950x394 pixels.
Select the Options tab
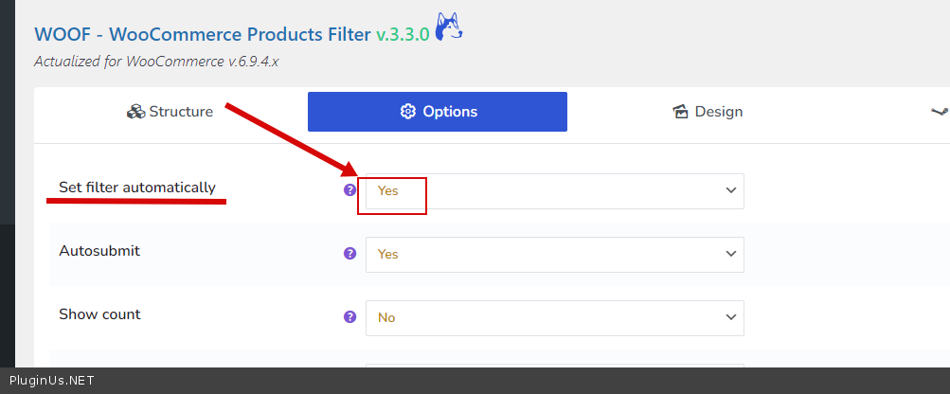click(438, 112)
